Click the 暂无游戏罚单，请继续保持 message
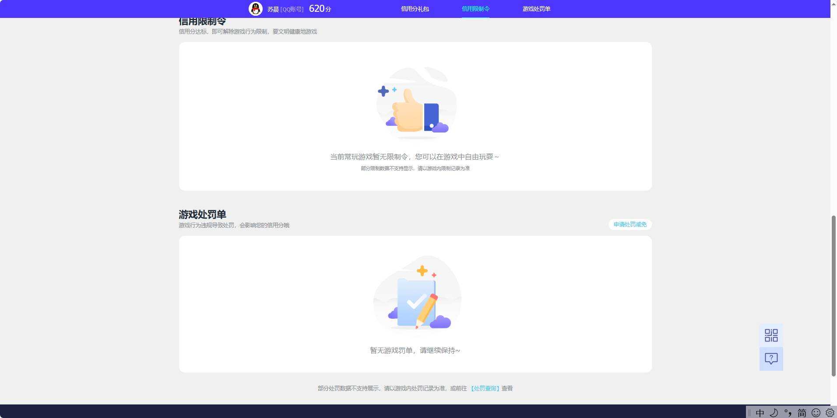837x418 pixels. click(415, 350)
